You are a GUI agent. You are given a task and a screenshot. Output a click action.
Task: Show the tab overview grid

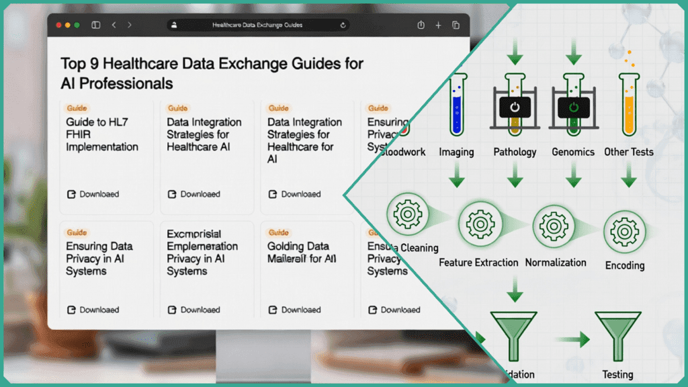[x=456, y=25]
